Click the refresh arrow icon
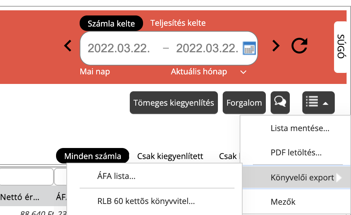 299,46
